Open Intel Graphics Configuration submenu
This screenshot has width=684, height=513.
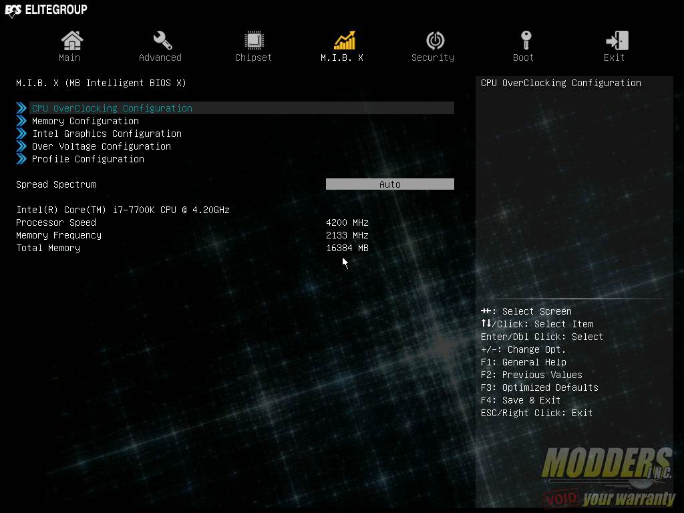[x=107, y=134]
